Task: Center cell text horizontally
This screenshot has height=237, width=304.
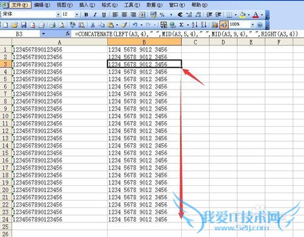Action: 124,15
